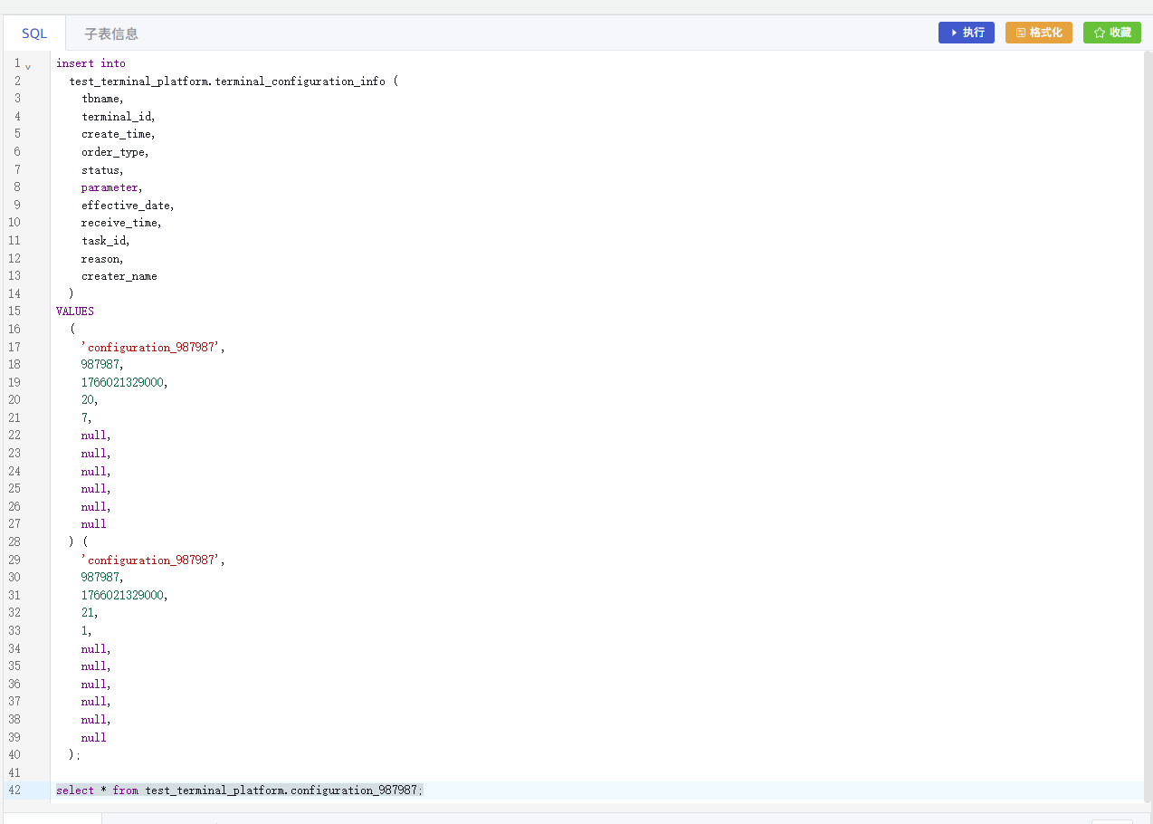Place cursor on the VALUES keyword
Image resolution: width=1153 pixels, height=824 pixels.
75,311
